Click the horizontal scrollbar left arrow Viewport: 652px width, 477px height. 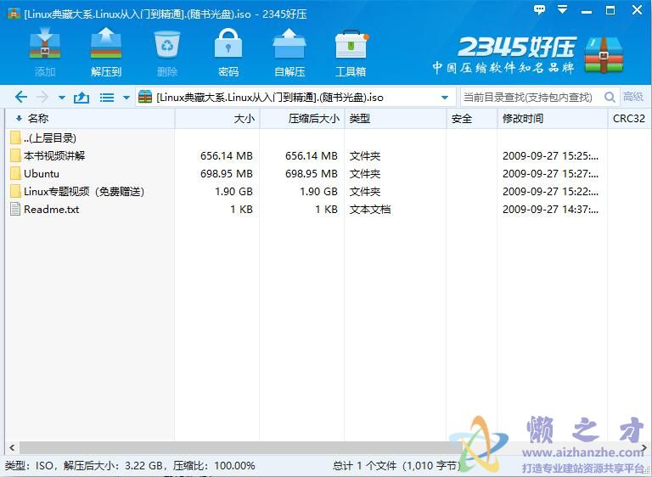pos(12,448)
